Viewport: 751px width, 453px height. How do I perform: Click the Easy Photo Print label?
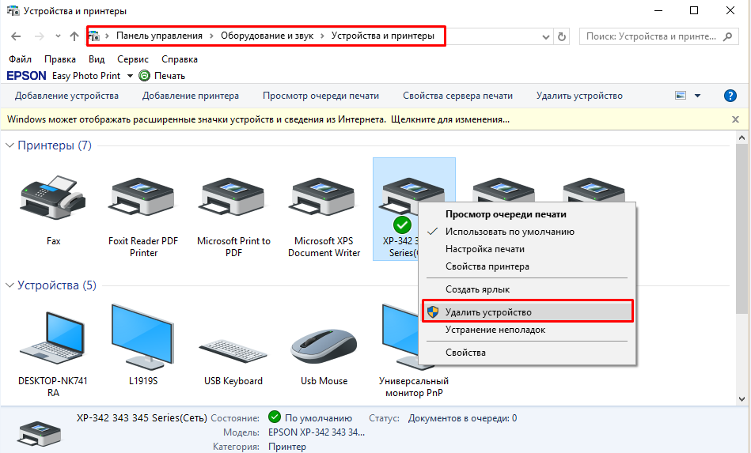[x=86, y=76]
